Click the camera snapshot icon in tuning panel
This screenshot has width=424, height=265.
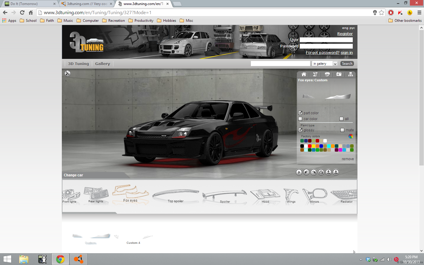tap(339, 74)
